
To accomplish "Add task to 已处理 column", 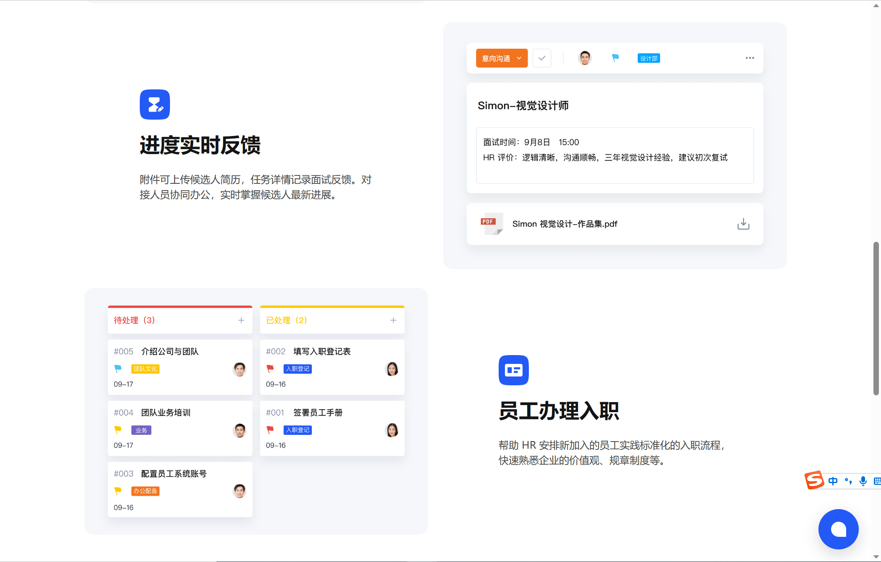I will 393,320.
